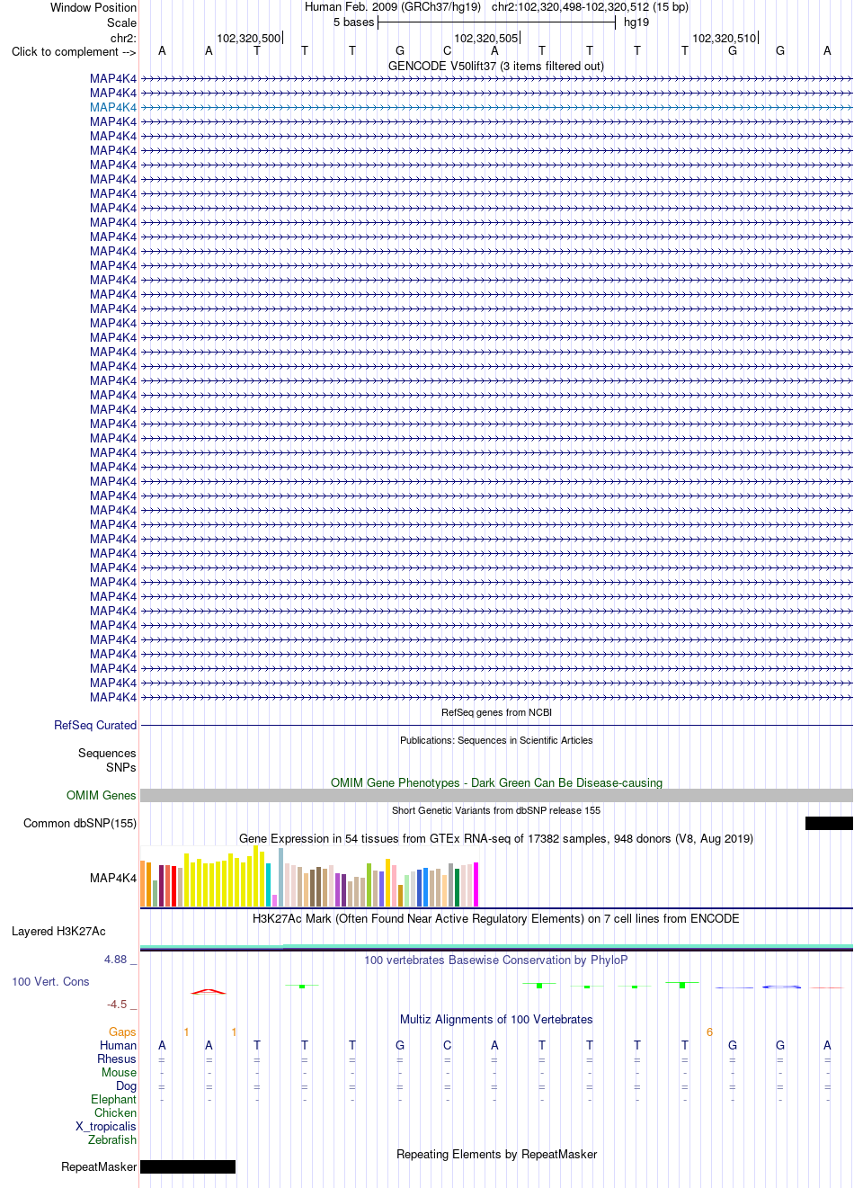This screenshot has height=1188, width=854.
Task: Click the Publications: Sequences in Scientific Articles title
Action: [496, 740]
